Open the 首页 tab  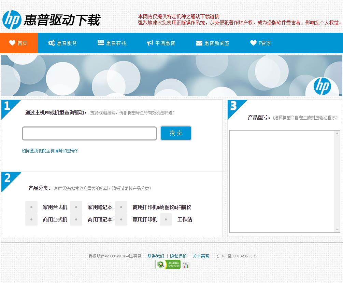[19, 43]
